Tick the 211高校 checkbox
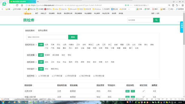The height and width of the screenshot is (104, 185). 53,76
